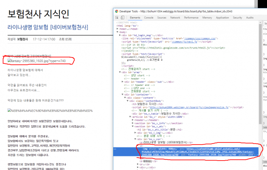
Task: Select the p 라이나생명 암보험 node
Action: (x=166, y=142)
